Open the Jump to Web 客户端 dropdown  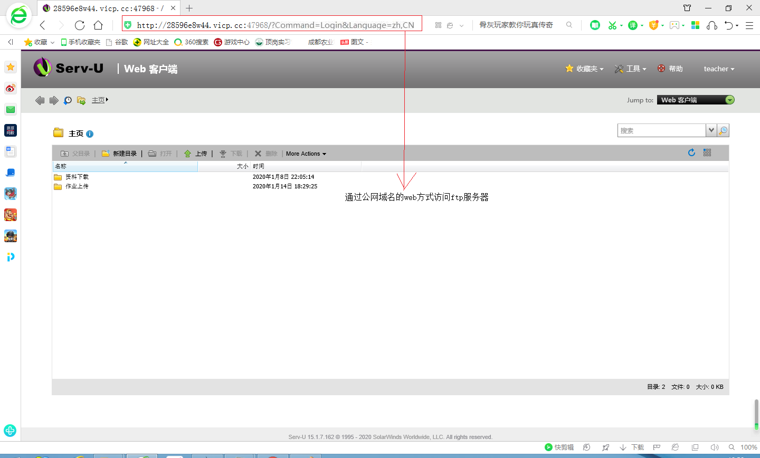[x=696, y=100]
